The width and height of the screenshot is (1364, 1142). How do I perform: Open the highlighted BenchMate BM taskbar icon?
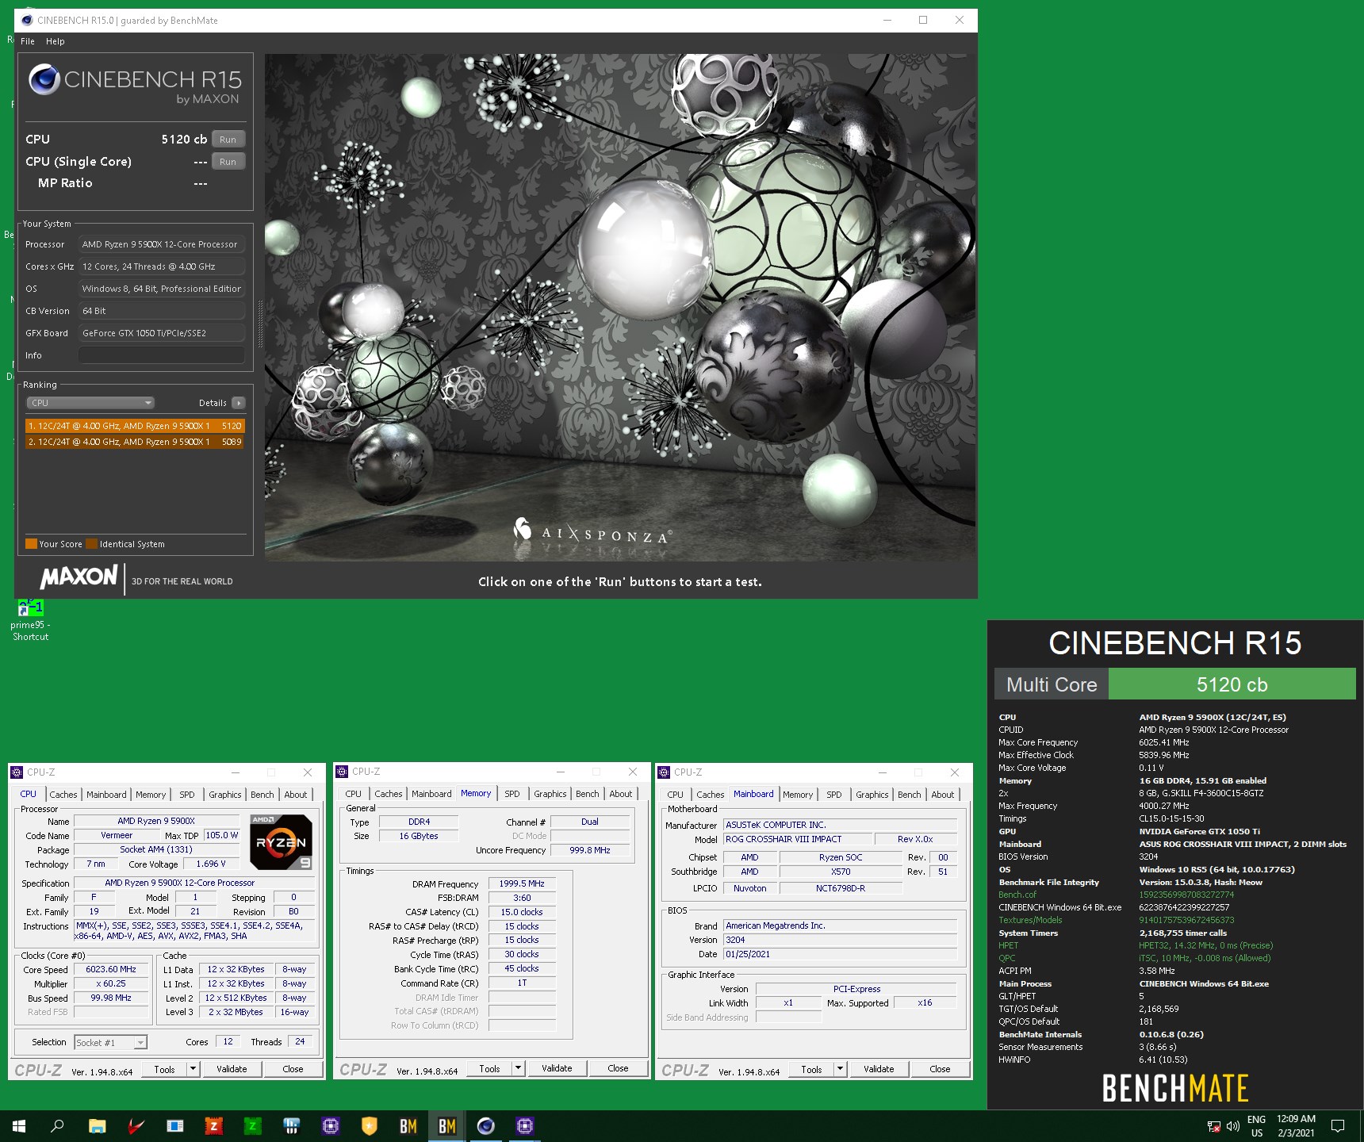[x=447, y=1126]
